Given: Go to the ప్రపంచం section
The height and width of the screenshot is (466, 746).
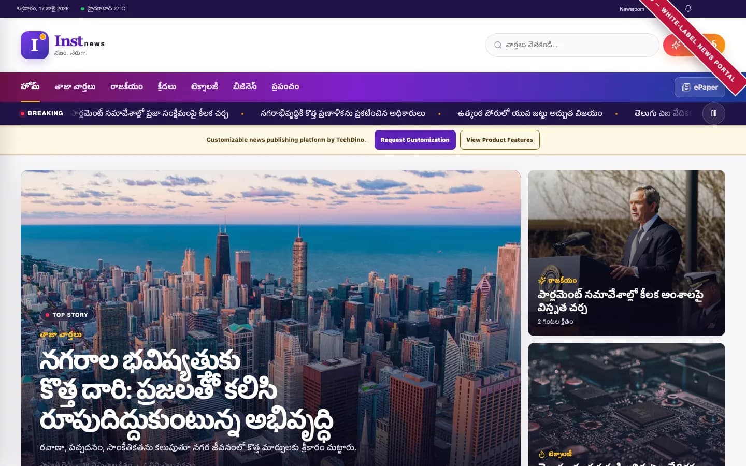Looking at the screenshot, I should (x=285, y=86).
